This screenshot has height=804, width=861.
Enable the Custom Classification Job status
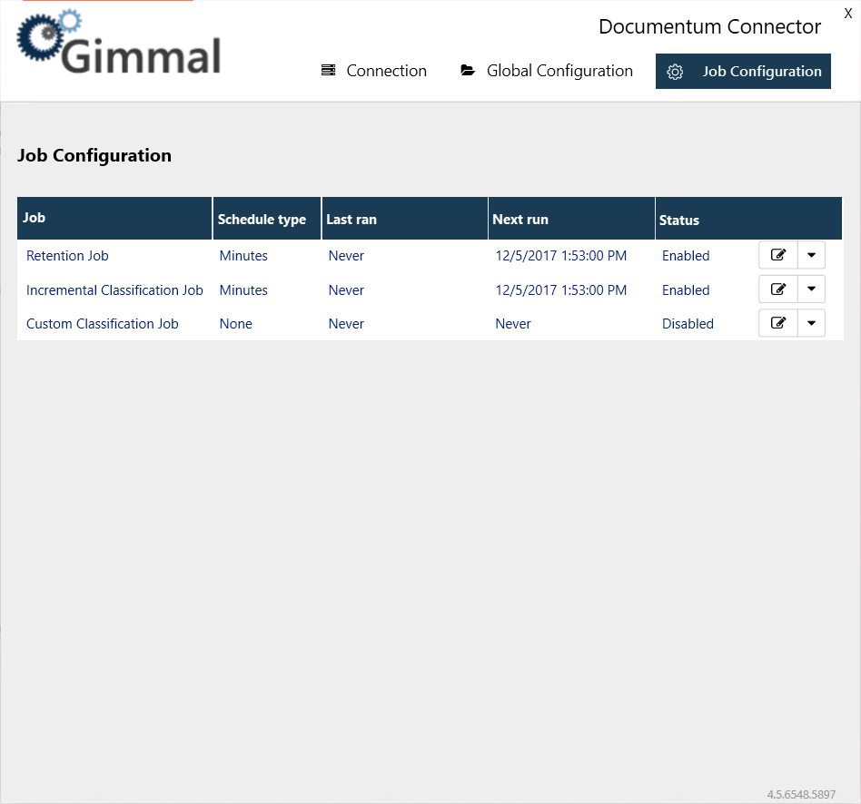coord(688,323)
